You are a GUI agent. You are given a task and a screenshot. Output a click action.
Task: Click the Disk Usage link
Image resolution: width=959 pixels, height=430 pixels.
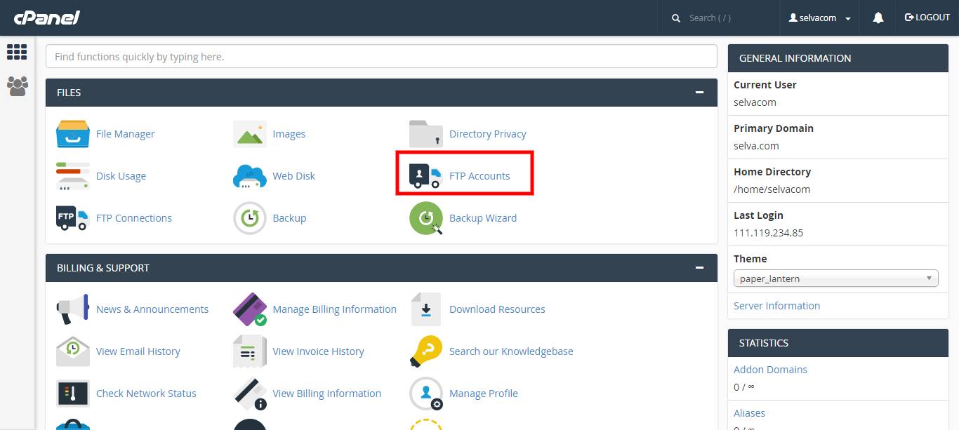click(x=121, y=176)
